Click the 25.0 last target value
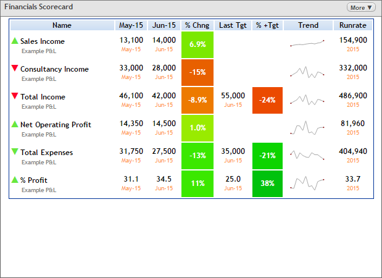382x278 pixels. 233,179
